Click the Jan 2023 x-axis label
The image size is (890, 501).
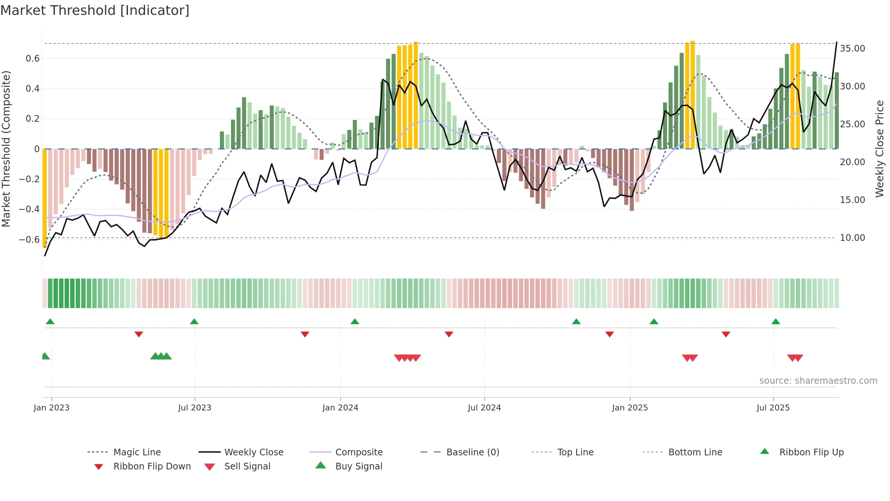(x=52, y=408)
